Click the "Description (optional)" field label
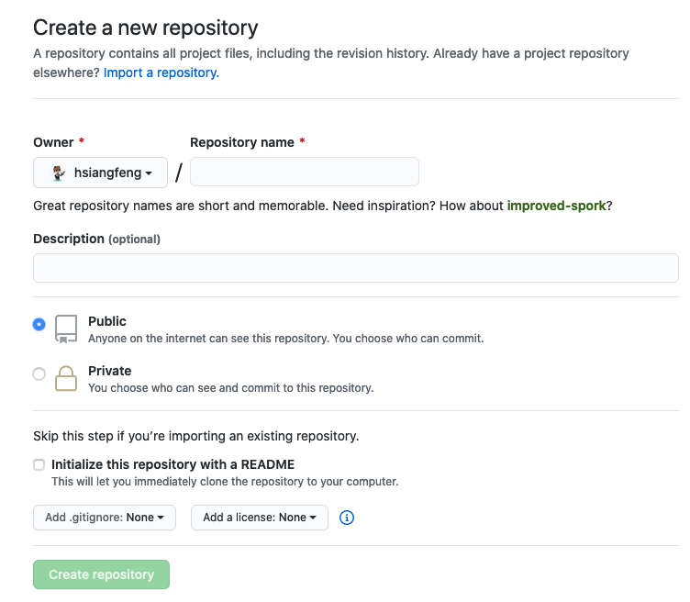The image size is (690, 602). 96,239
